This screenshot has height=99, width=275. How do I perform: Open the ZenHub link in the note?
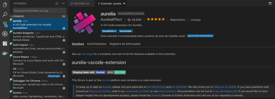tap(156, 96)
